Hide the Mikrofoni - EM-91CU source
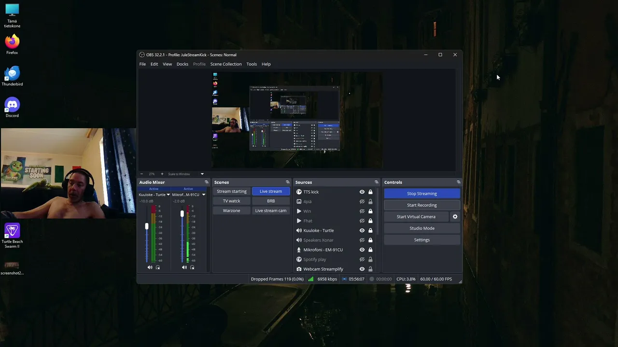The height and width of the screenshot is (347, 618). (x=362, y=250)
